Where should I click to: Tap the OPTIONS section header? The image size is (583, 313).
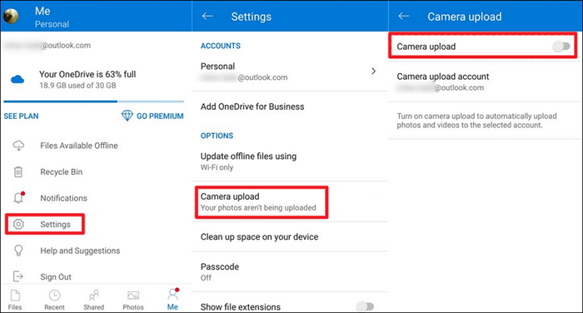[217, 136]
